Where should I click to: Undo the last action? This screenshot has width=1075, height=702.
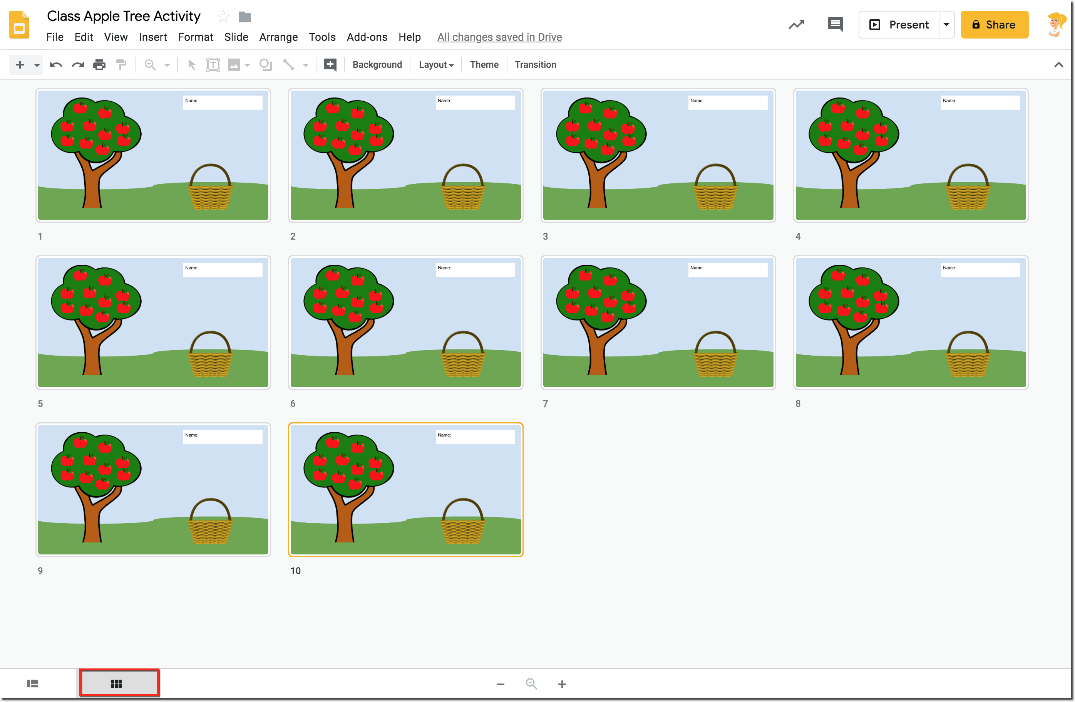56,65
